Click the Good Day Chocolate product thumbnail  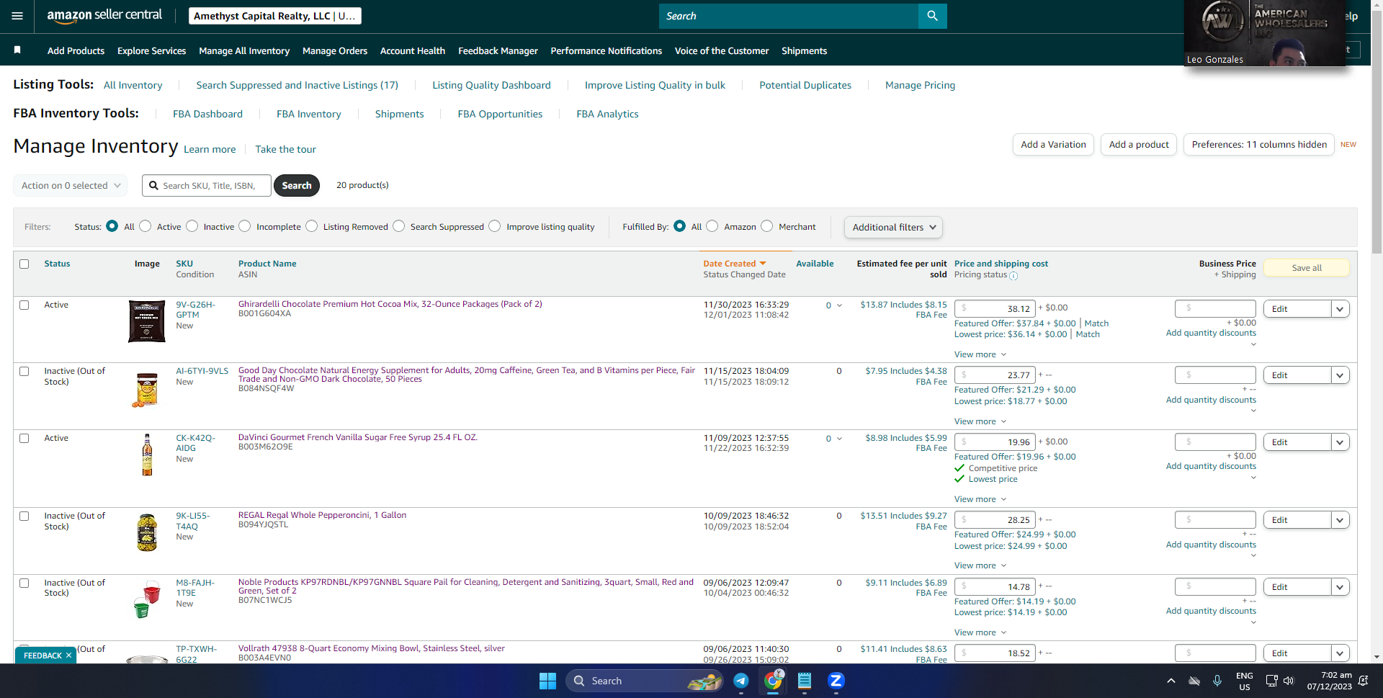tap(147, 390)
